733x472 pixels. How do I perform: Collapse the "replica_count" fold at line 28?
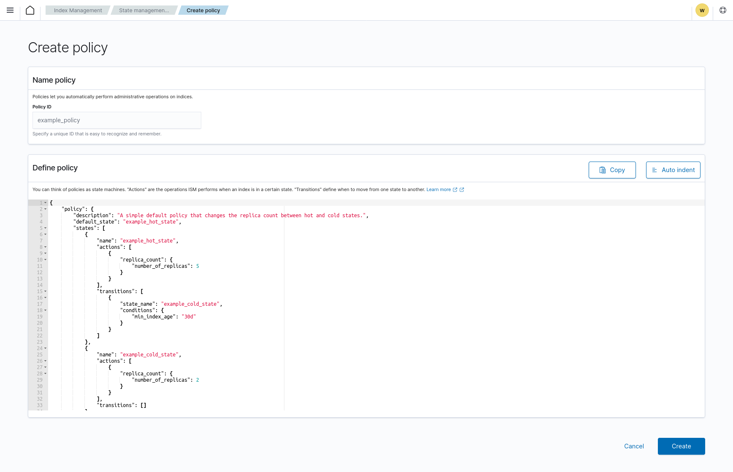(46, 374)
